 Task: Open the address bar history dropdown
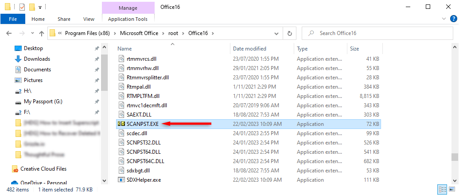point(277,33)
